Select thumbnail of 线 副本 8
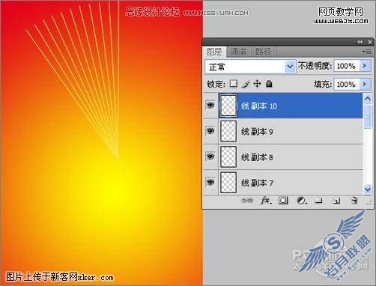 point(228,156)
